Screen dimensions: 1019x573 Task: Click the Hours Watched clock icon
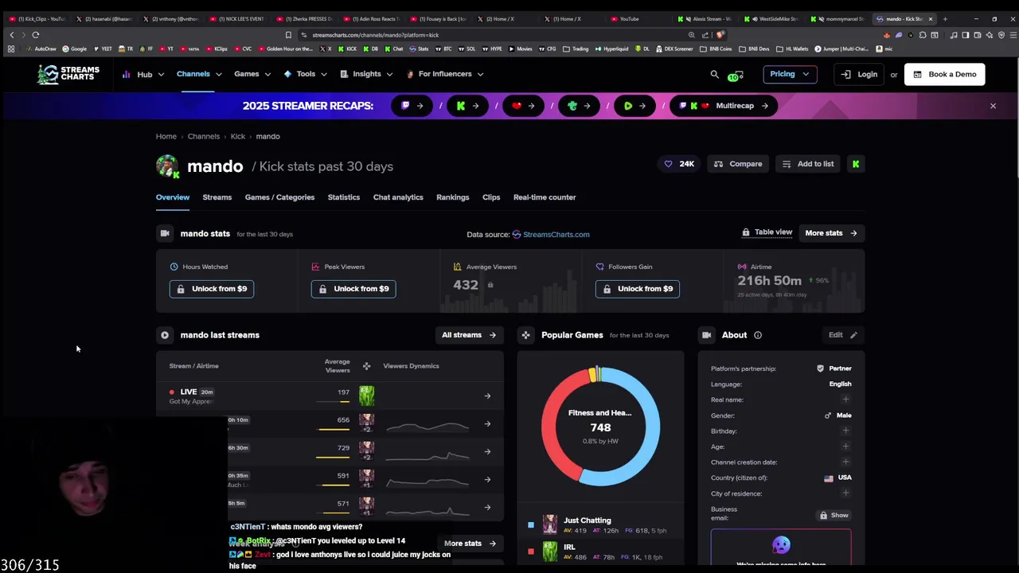click(174, 267)
